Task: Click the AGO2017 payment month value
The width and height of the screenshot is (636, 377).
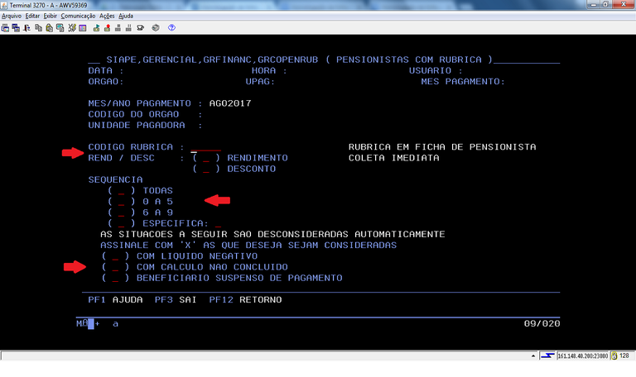Action: (x=230, y=103)
